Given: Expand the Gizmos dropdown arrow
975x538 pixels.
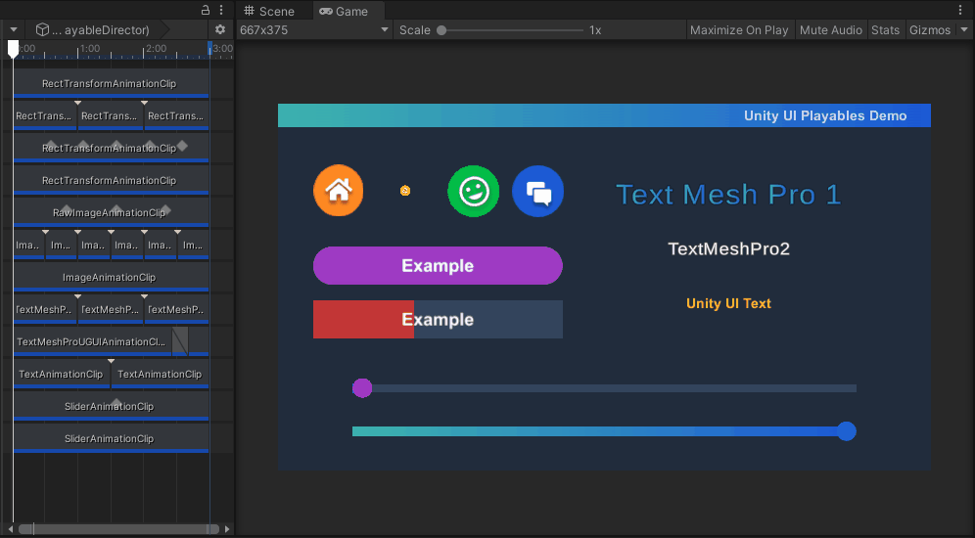Looking at the screenshot, I should pos(962,30).
